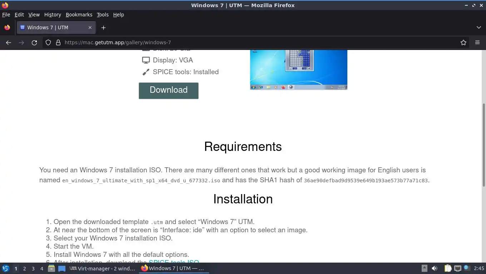Click the show desktop taskbar icon

point(62,268)
